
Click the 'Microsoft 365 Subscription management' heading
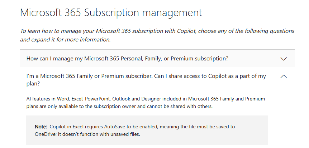[111, 13]
